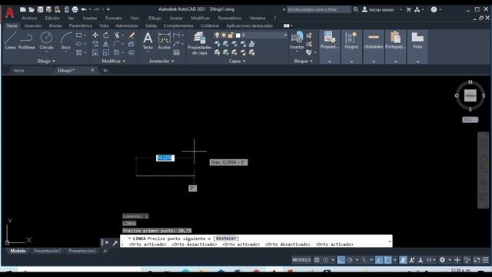Switch to the Insertar ribbon tab
Screen dimensions: 492x277
[33, 25]
